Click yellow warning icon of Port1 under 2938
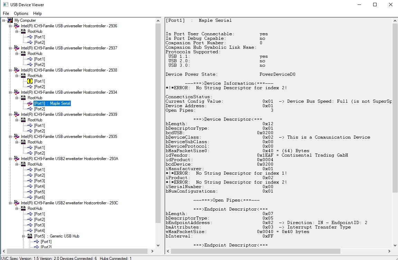Image resolution: width=398 pixels, height=260 pixels. [x=30, y=81]
